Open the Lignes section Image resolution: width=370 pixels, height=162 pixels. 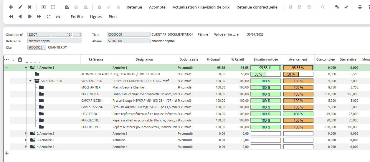[96, 17]
